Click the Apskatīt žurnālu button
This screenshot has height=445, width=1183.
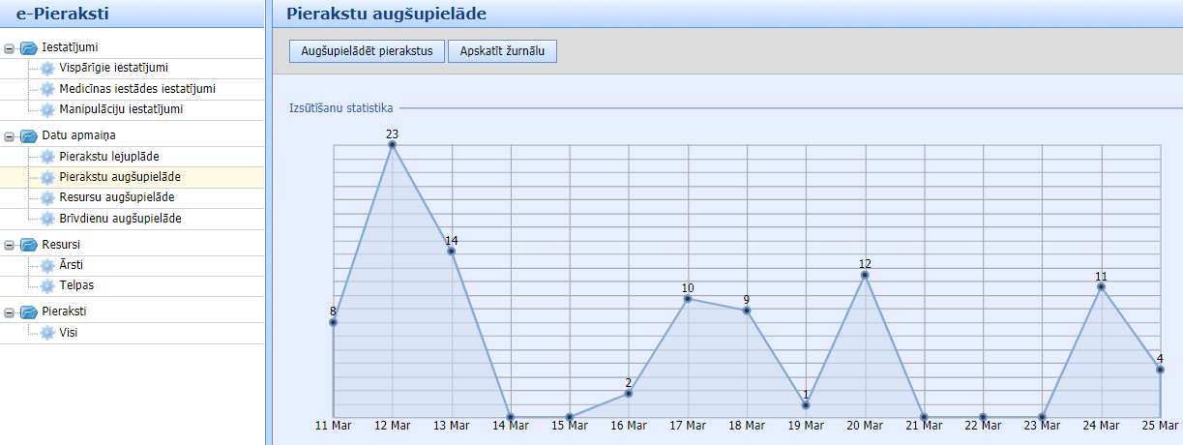pyautogui.click(x=502, y=50)
